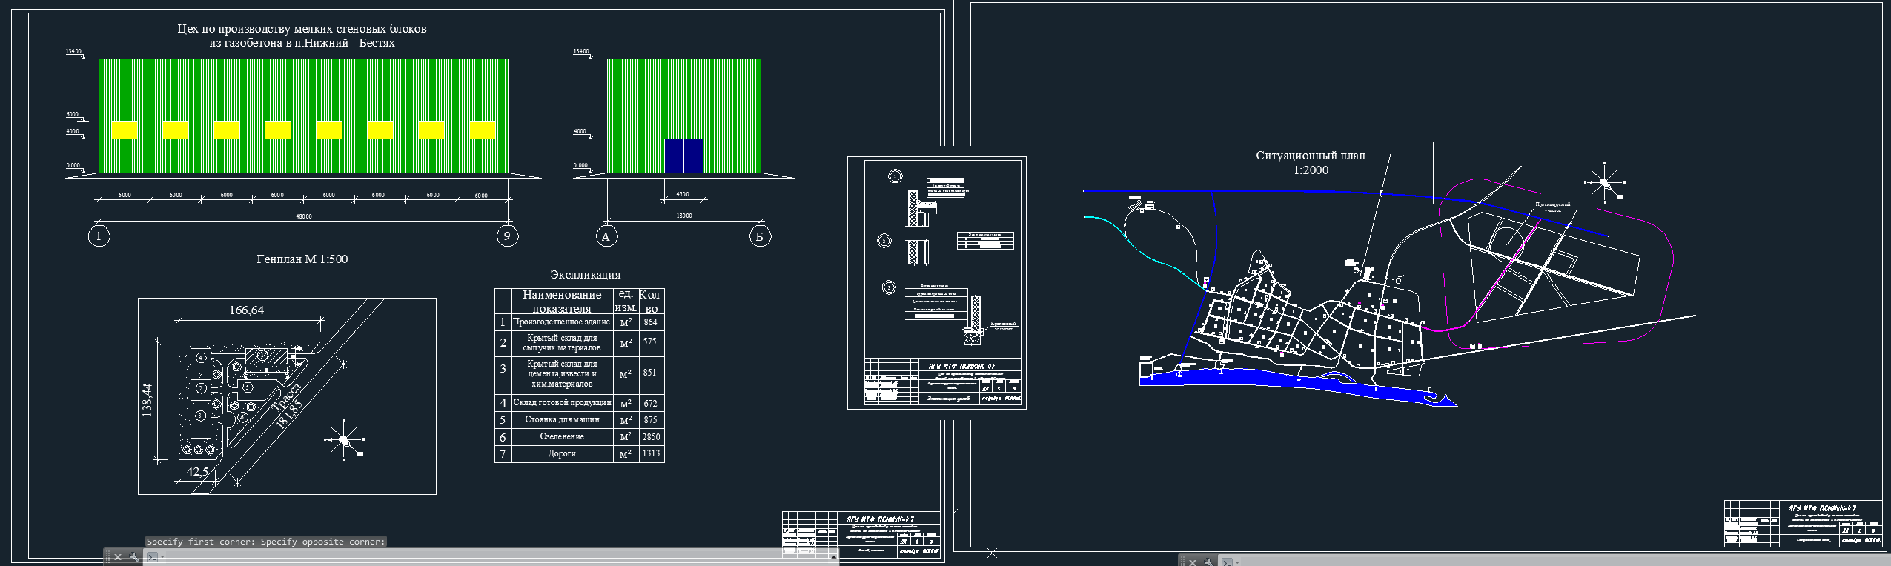Select the 'Проектируемый участок' label
This screenshot has width=1891, height=566.
1552,207
